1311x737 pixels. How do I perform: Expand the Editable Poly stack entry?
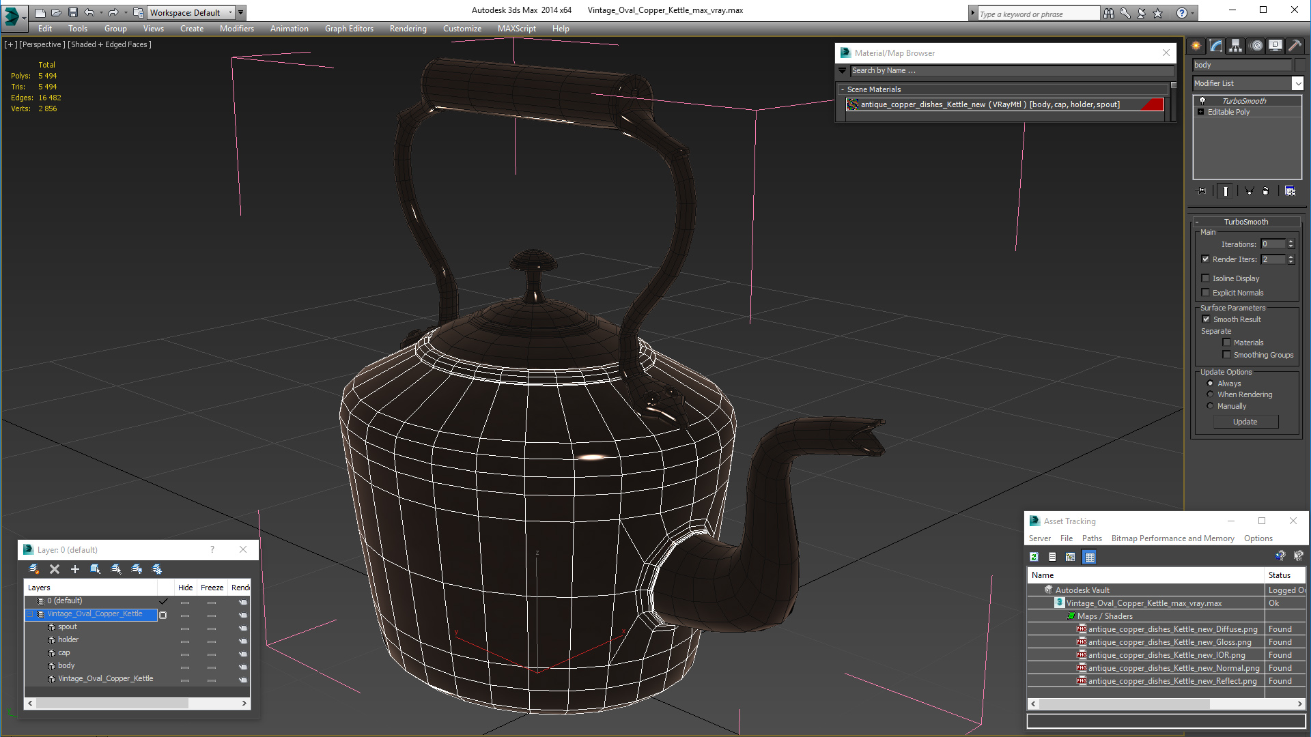tap(1200, 112)
